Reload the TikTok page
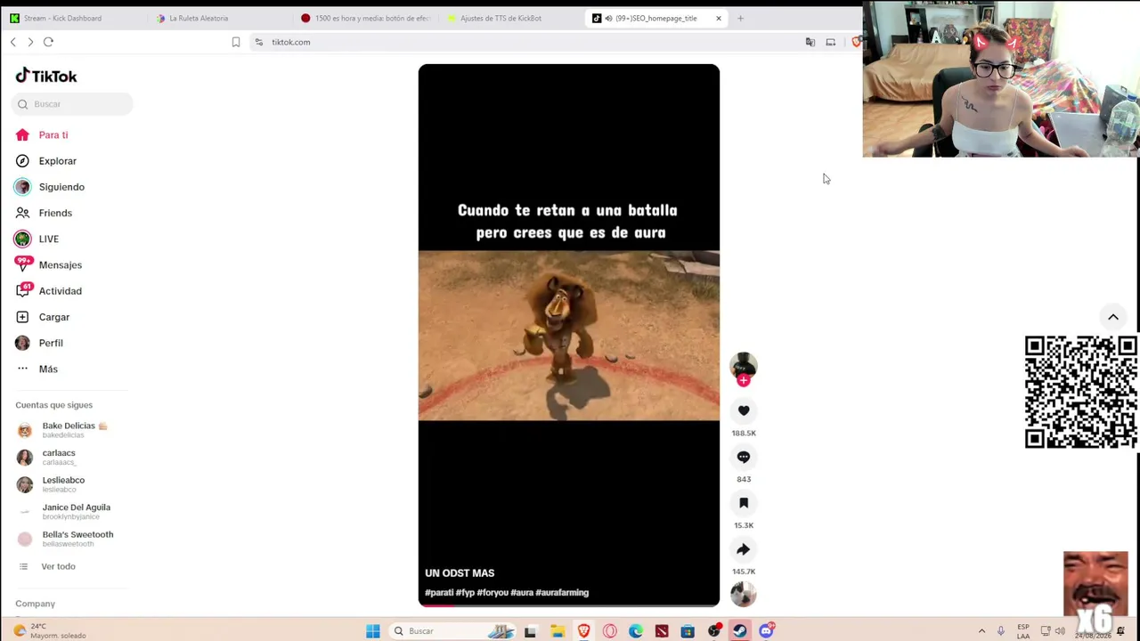 tap(48, 42)
